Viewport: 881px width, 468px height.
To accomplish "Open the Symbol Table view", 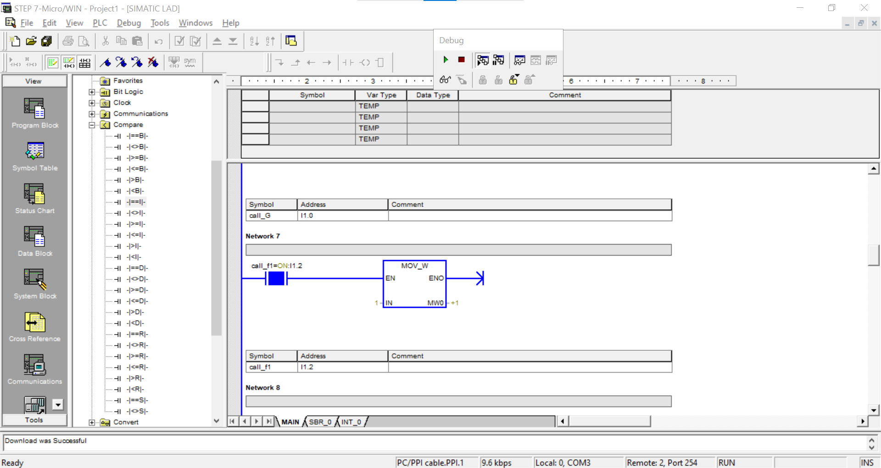I will pyautogui.click(x=35, y=157).
